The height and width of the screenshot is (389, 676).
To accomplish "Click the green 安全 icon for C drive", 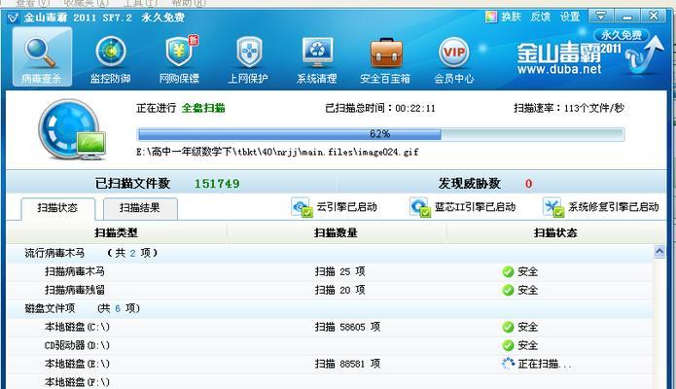I will 508,328.
